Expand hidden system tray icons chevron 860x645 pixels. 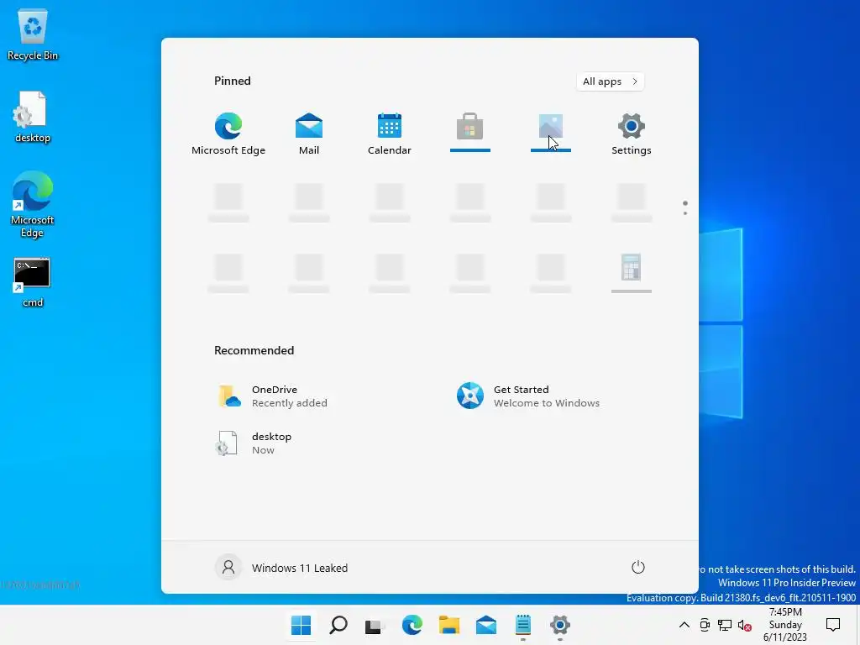684,625
